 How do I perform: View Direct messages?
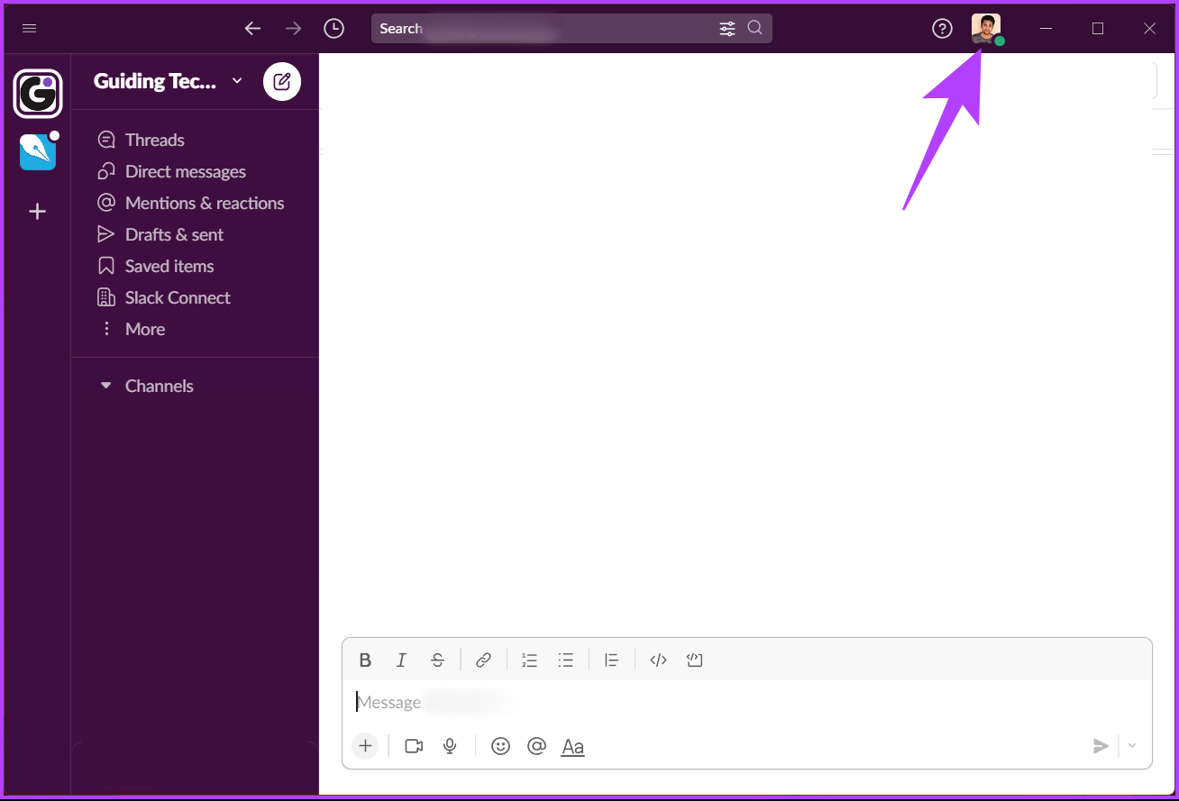(185, 171)
